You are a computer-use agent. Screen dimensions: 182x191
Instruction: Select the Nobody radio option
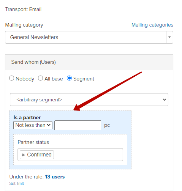pyautogui.click(x=11, y=78)
